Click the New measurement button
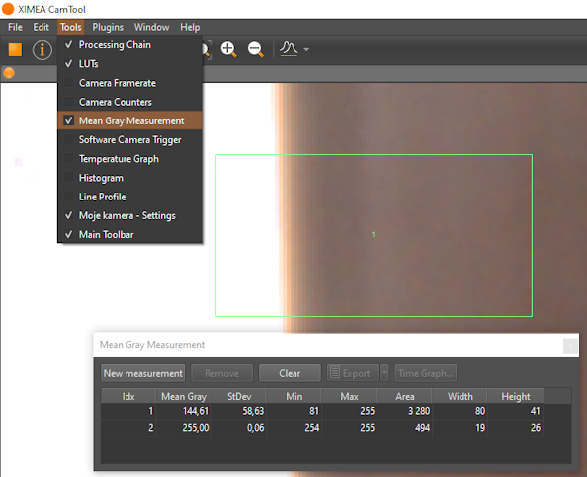The height and width of the screenshot is (477, 587). [143, 373]
